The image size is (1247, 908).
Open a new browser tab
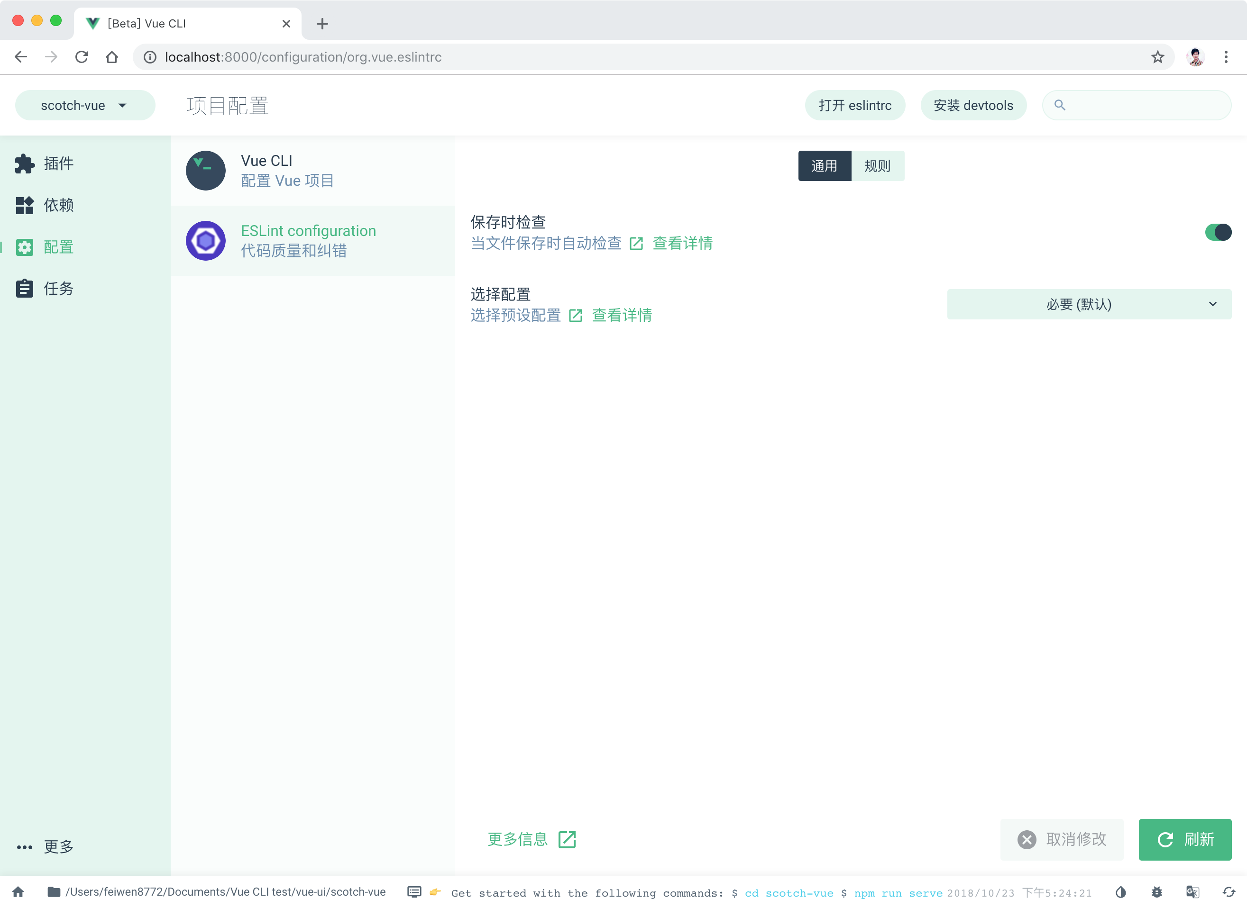click(322, 24)
